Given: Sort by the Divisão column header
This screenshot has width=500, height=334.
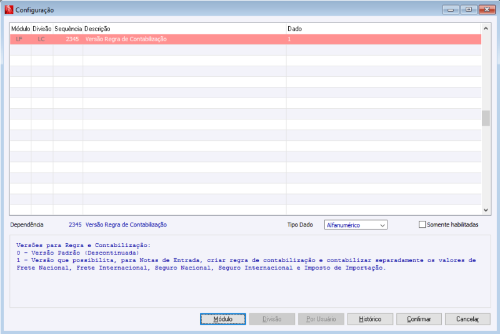Looking at the screenshot, I should pyautogui.click(x=42, y=29).
